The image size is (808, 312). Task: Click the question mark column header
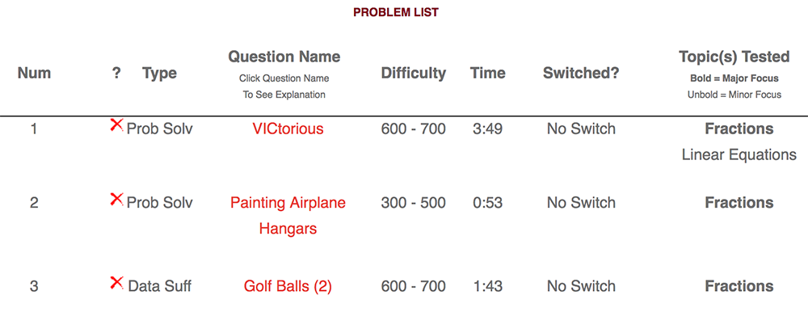pos(116,74)
